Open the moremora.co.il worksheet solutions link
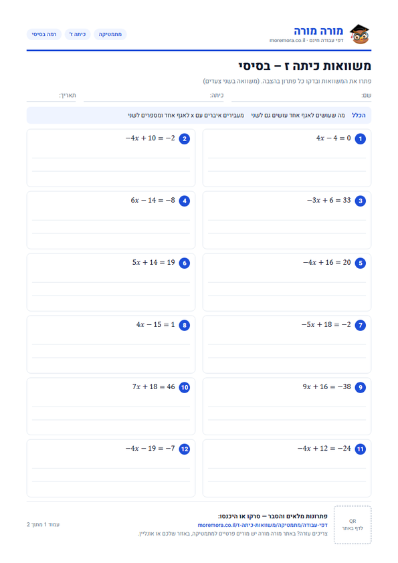 (263, 525)
